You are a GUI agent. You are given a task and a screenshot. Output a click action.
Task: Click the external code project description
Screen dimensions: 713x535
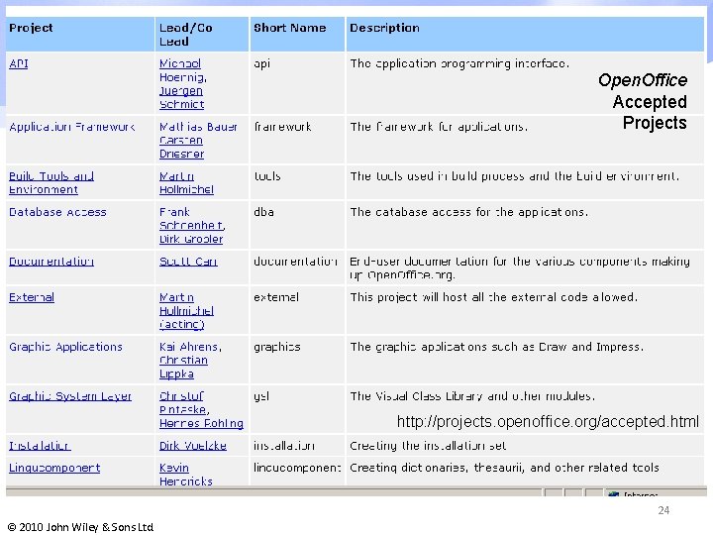click(494, 297)
